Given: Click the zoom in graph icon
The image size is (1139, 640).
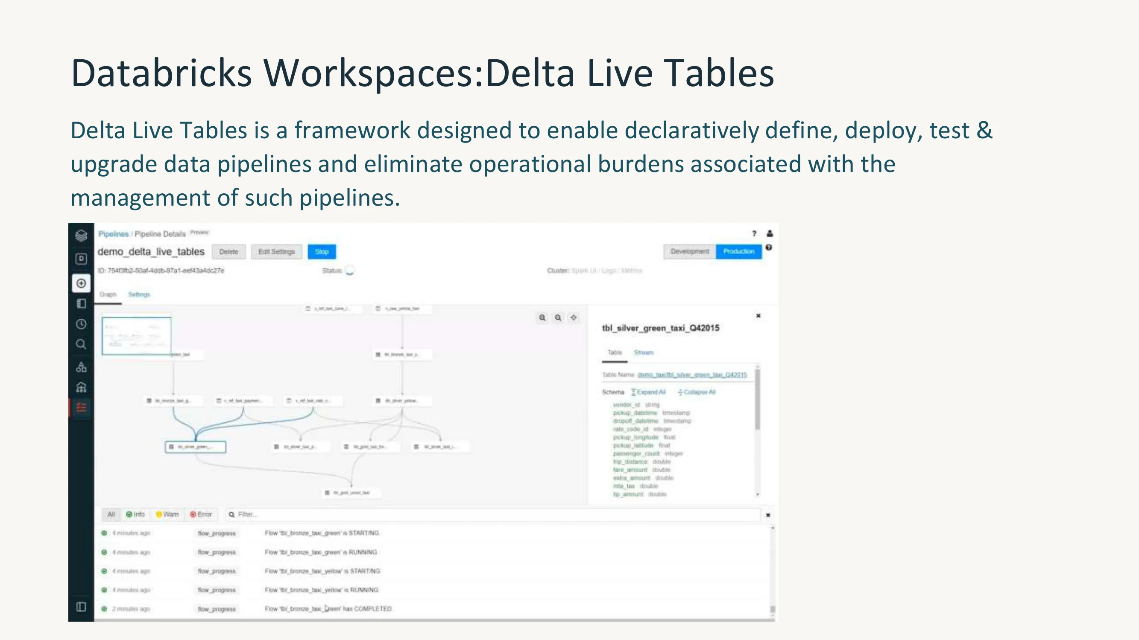Looking at the screenshot, I should pyautogui.click(x=542, y=317).
